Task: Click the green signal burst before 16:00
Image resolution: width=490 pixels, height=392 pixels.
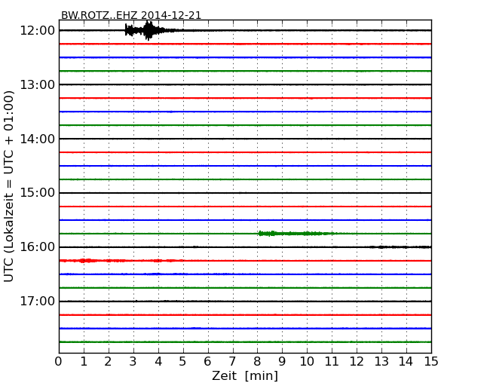Action: click(x=297, y=233)
